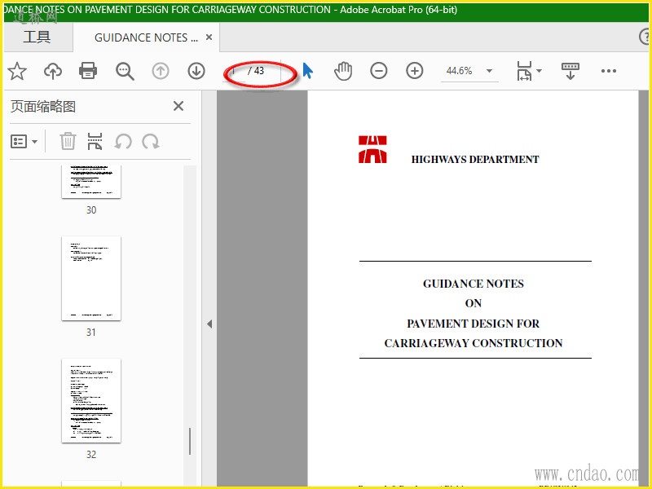This screenshot has height=489, width=652.
Task: Rotate page counterclockwise
Action: 123,142
